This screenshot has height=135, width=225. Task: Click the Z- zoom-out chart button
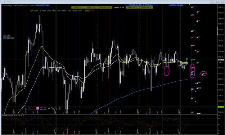(x=9, y=36)
